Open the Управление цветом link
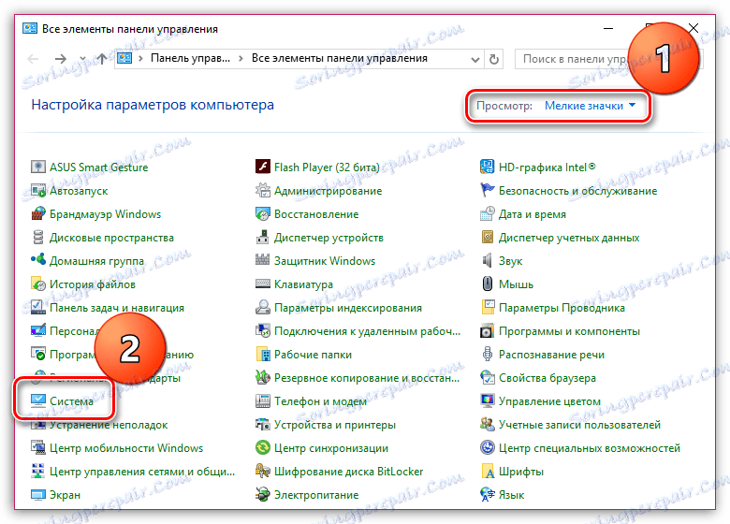This screenshot has height=524, width=730. click(549, 400)
